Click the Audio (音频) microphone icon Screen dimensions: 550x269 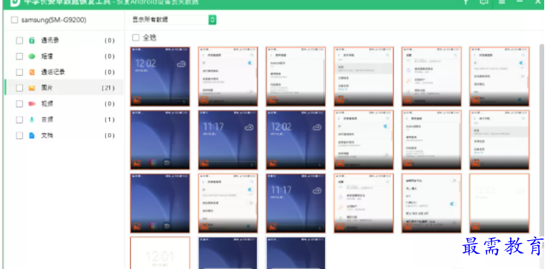pyautogui.click(x=32, y=119)
